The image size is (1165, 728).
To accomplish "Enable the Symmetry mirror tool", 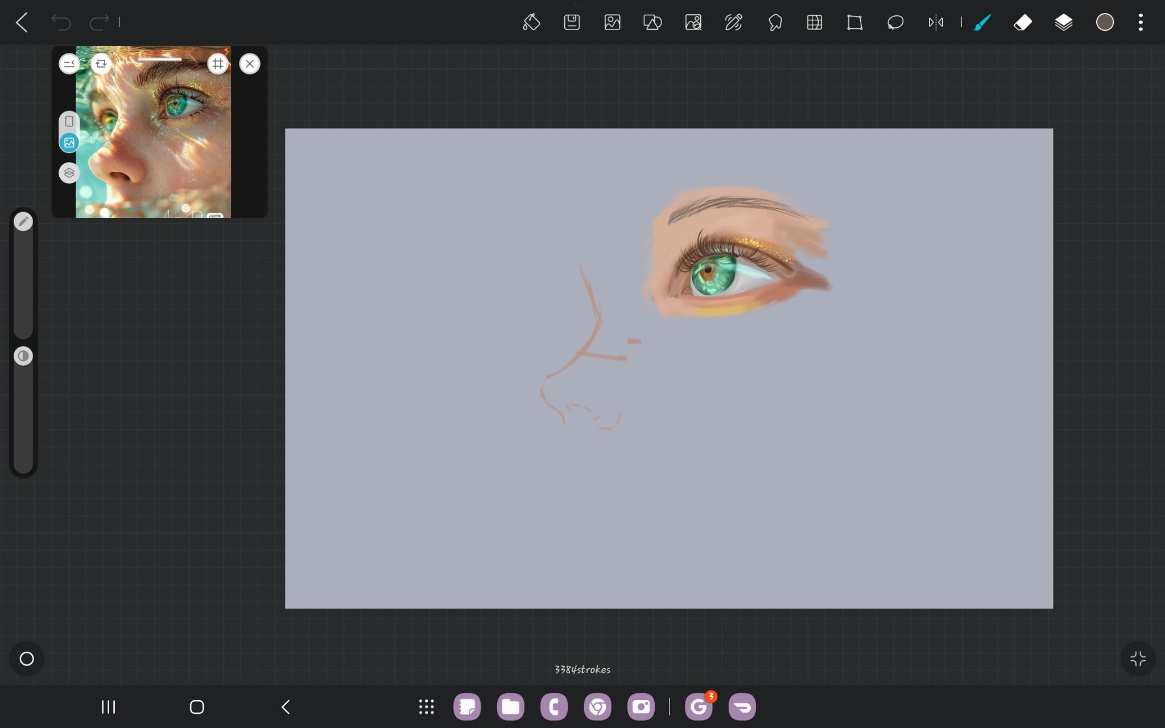I will pyautogui.click(x=936, y=22).
